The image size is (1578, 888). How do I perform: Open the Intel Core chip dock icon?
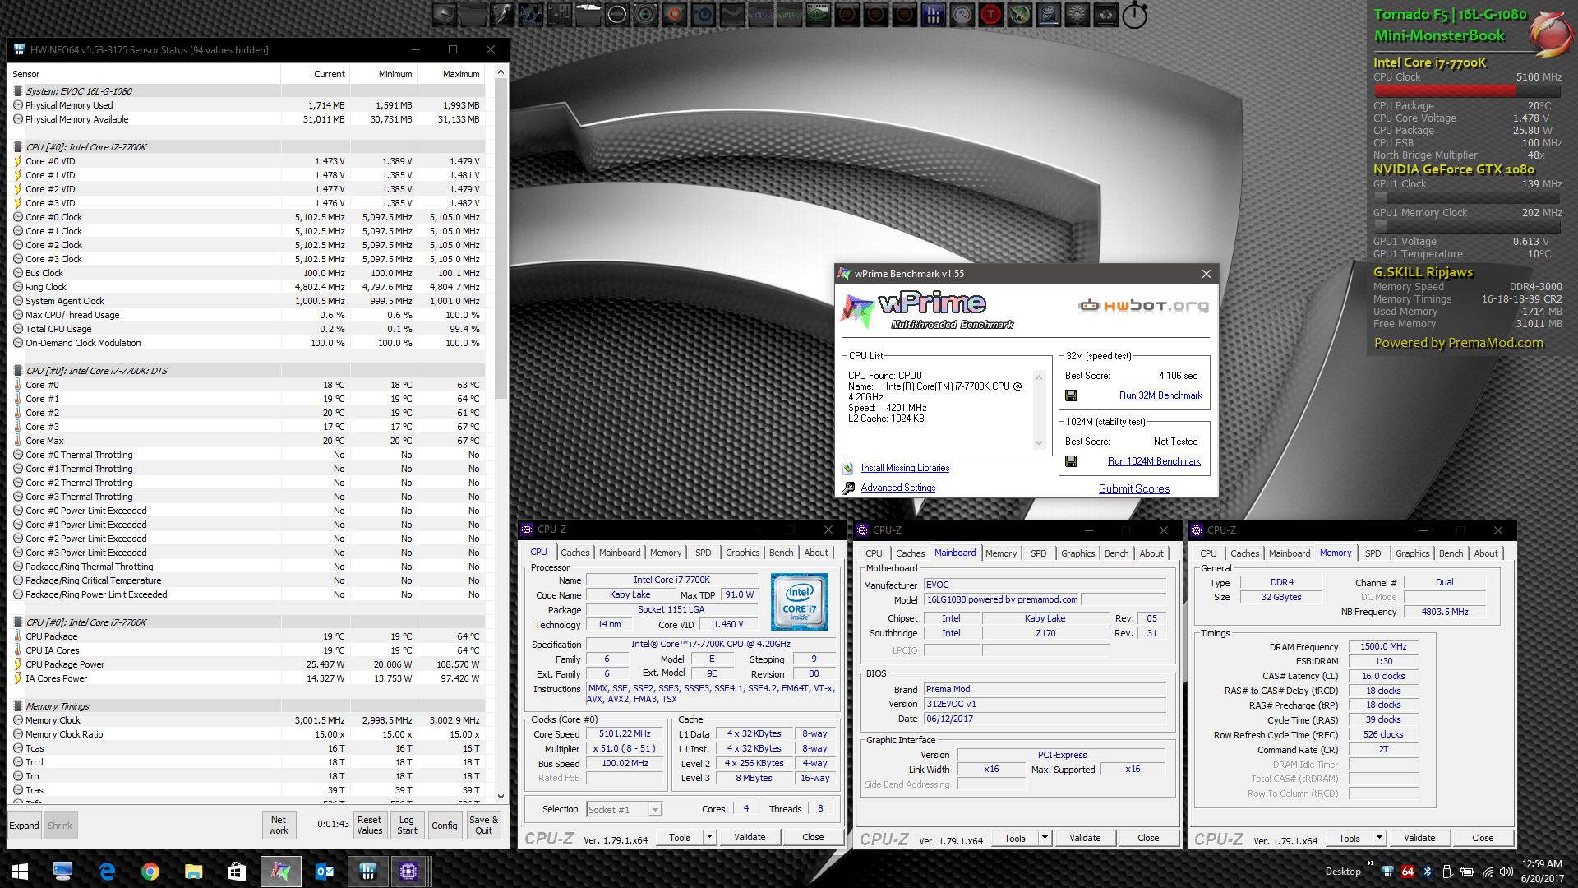coord(1048,14)
